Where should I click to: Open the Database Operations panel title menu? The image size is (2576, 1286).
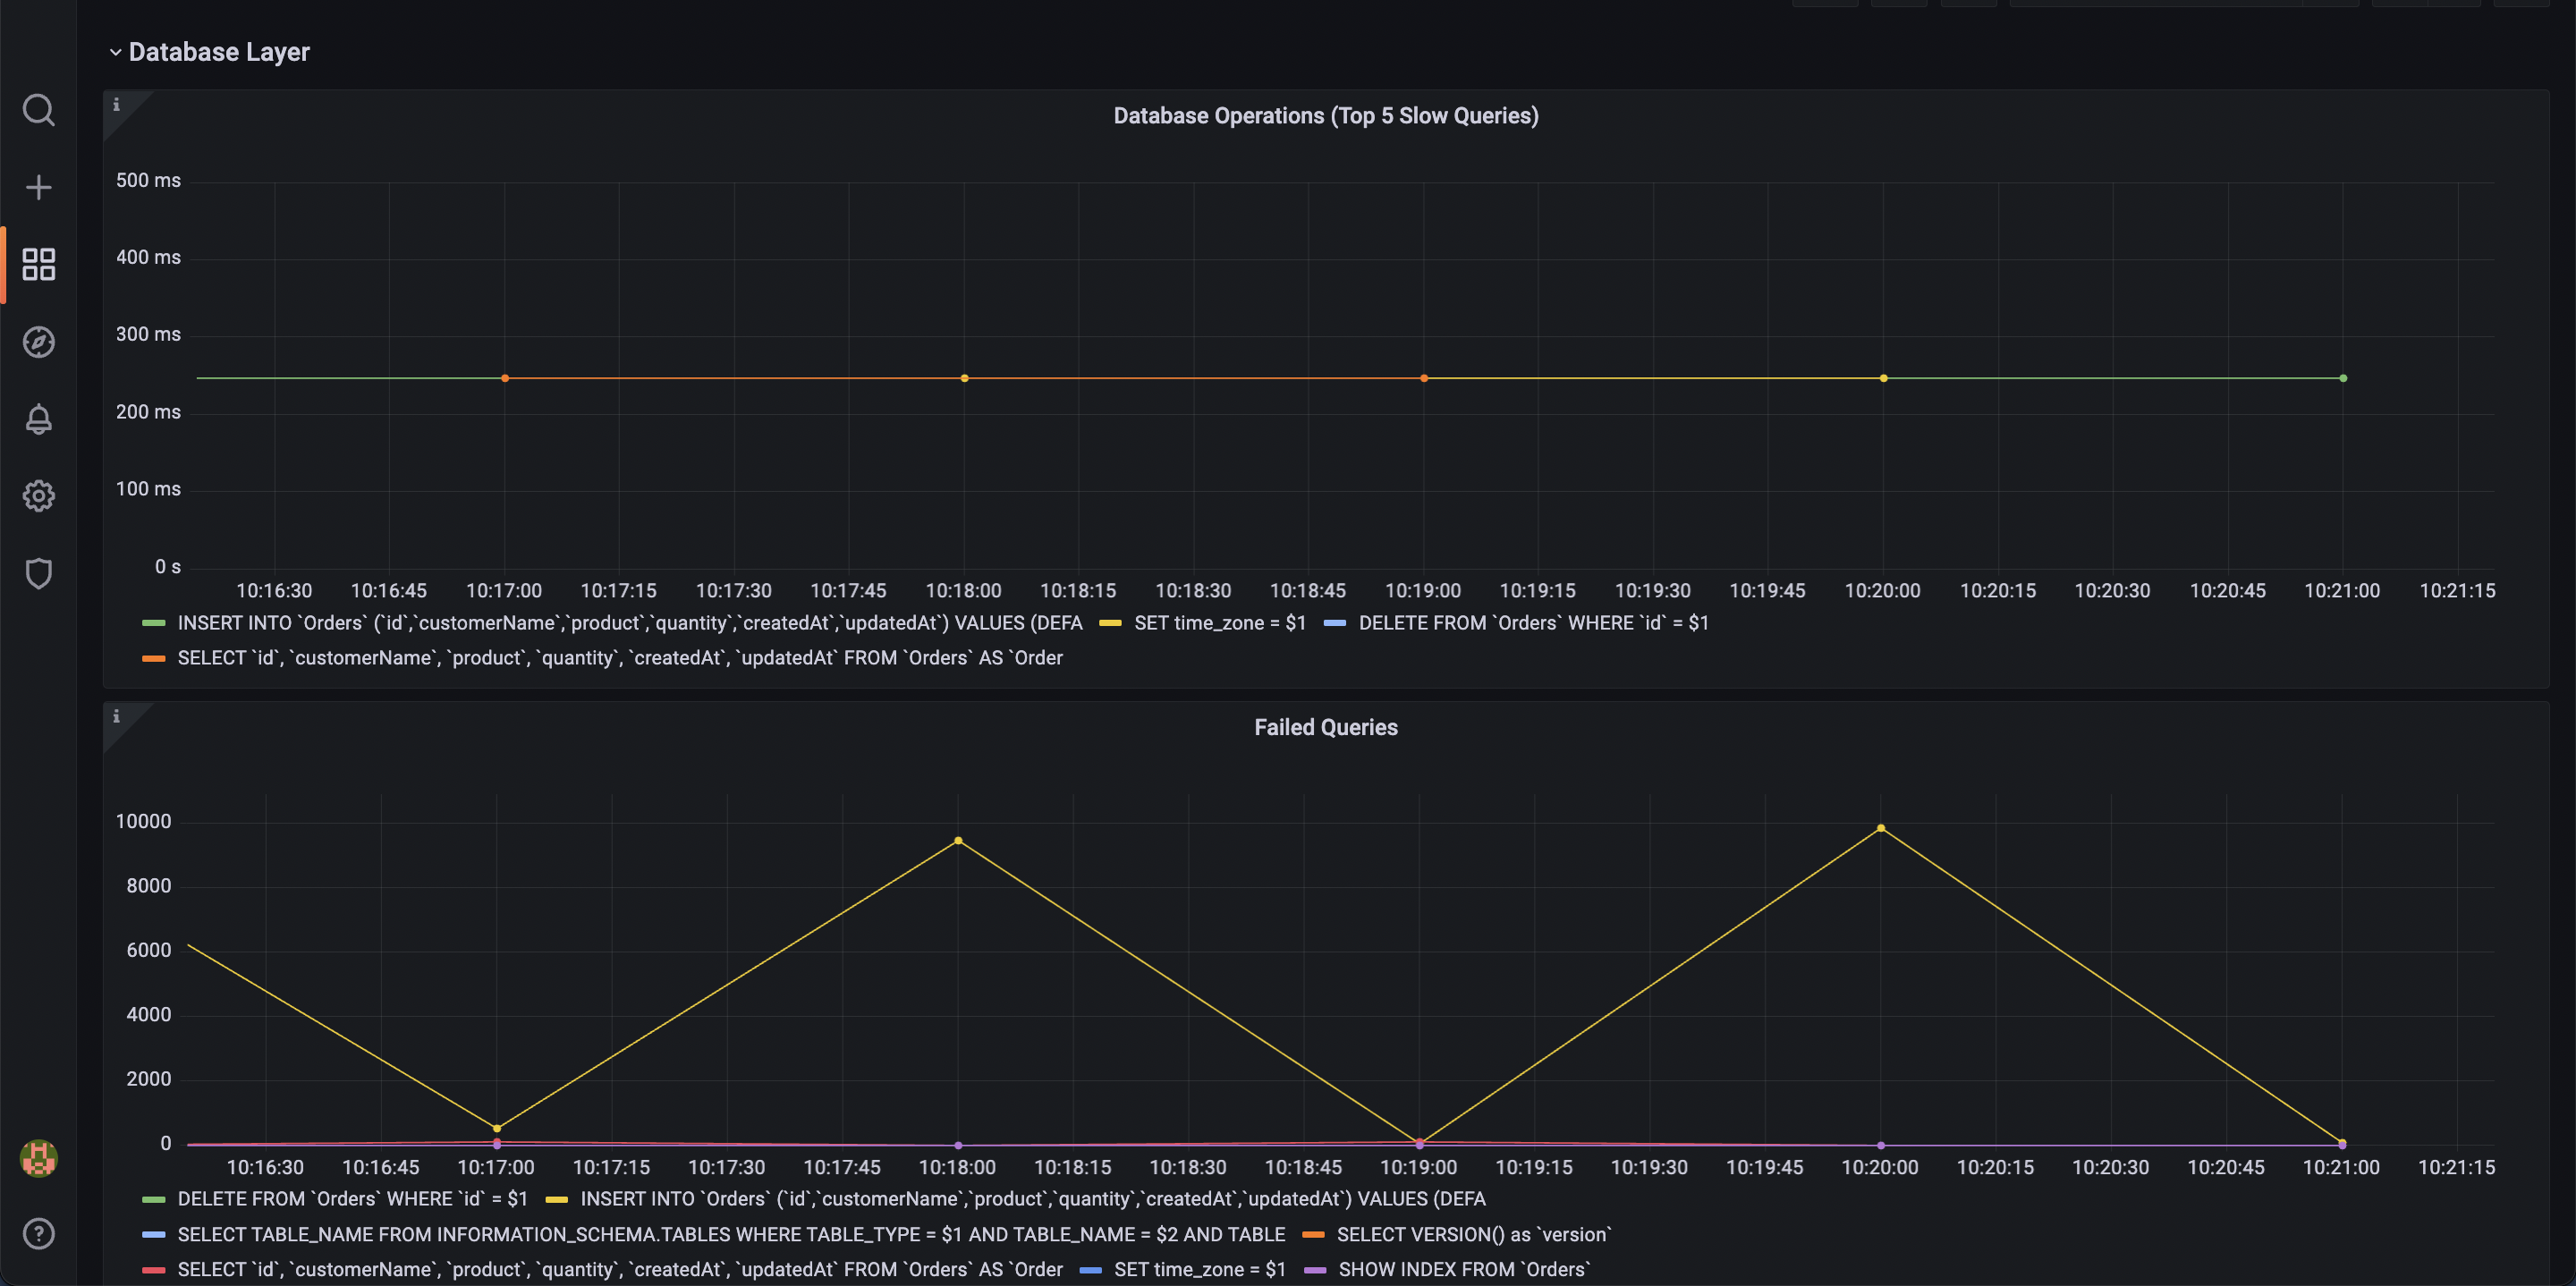click(1325, 116)
